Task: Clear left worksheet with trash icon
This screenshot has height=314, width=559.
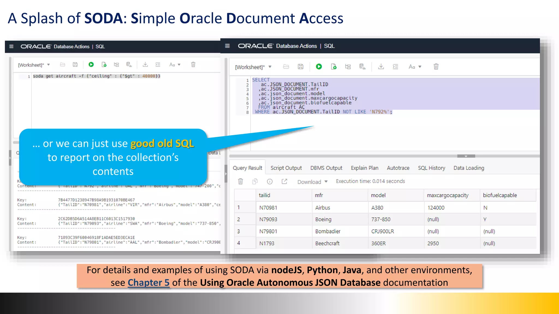Action: coord(193,65)
